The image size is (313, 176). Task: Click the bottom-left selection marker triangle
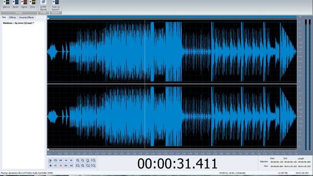(x=48, y=150)
